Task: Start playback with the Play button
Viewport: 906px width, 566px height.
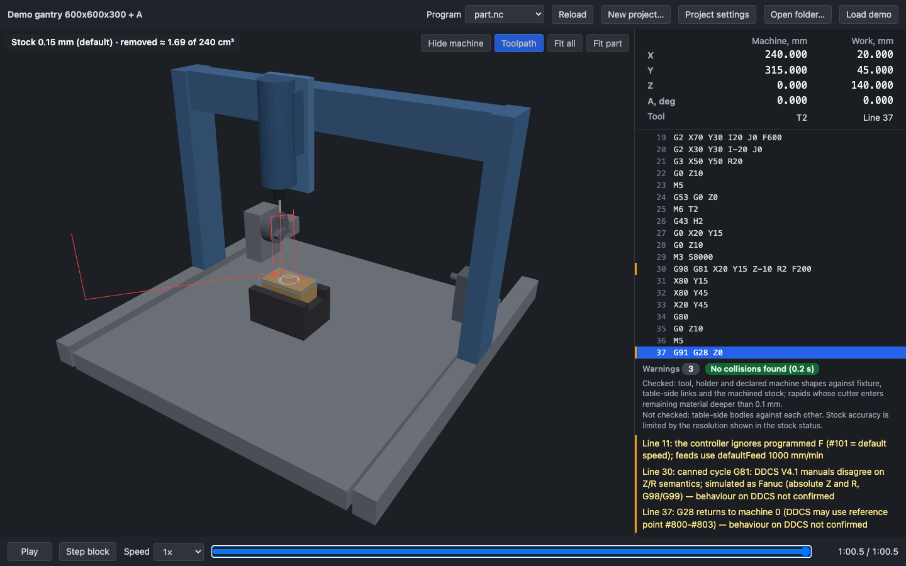Action: [x=30, y=552]
